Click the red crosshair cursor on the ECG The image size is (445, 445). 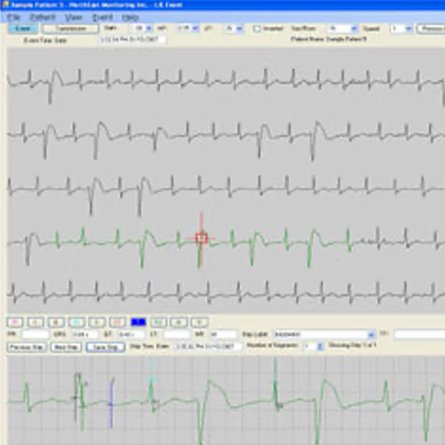[x=202, y=239]
